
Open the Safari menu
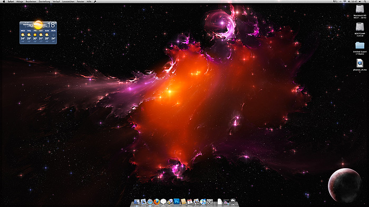point(11,2)
